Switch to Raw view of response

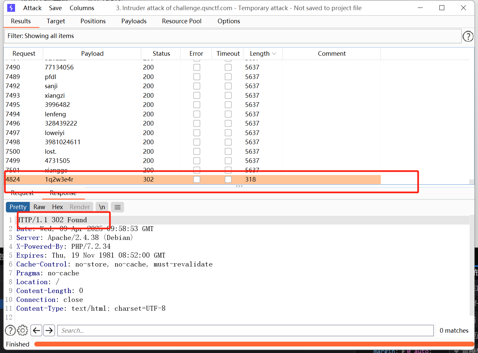(39, 207)
